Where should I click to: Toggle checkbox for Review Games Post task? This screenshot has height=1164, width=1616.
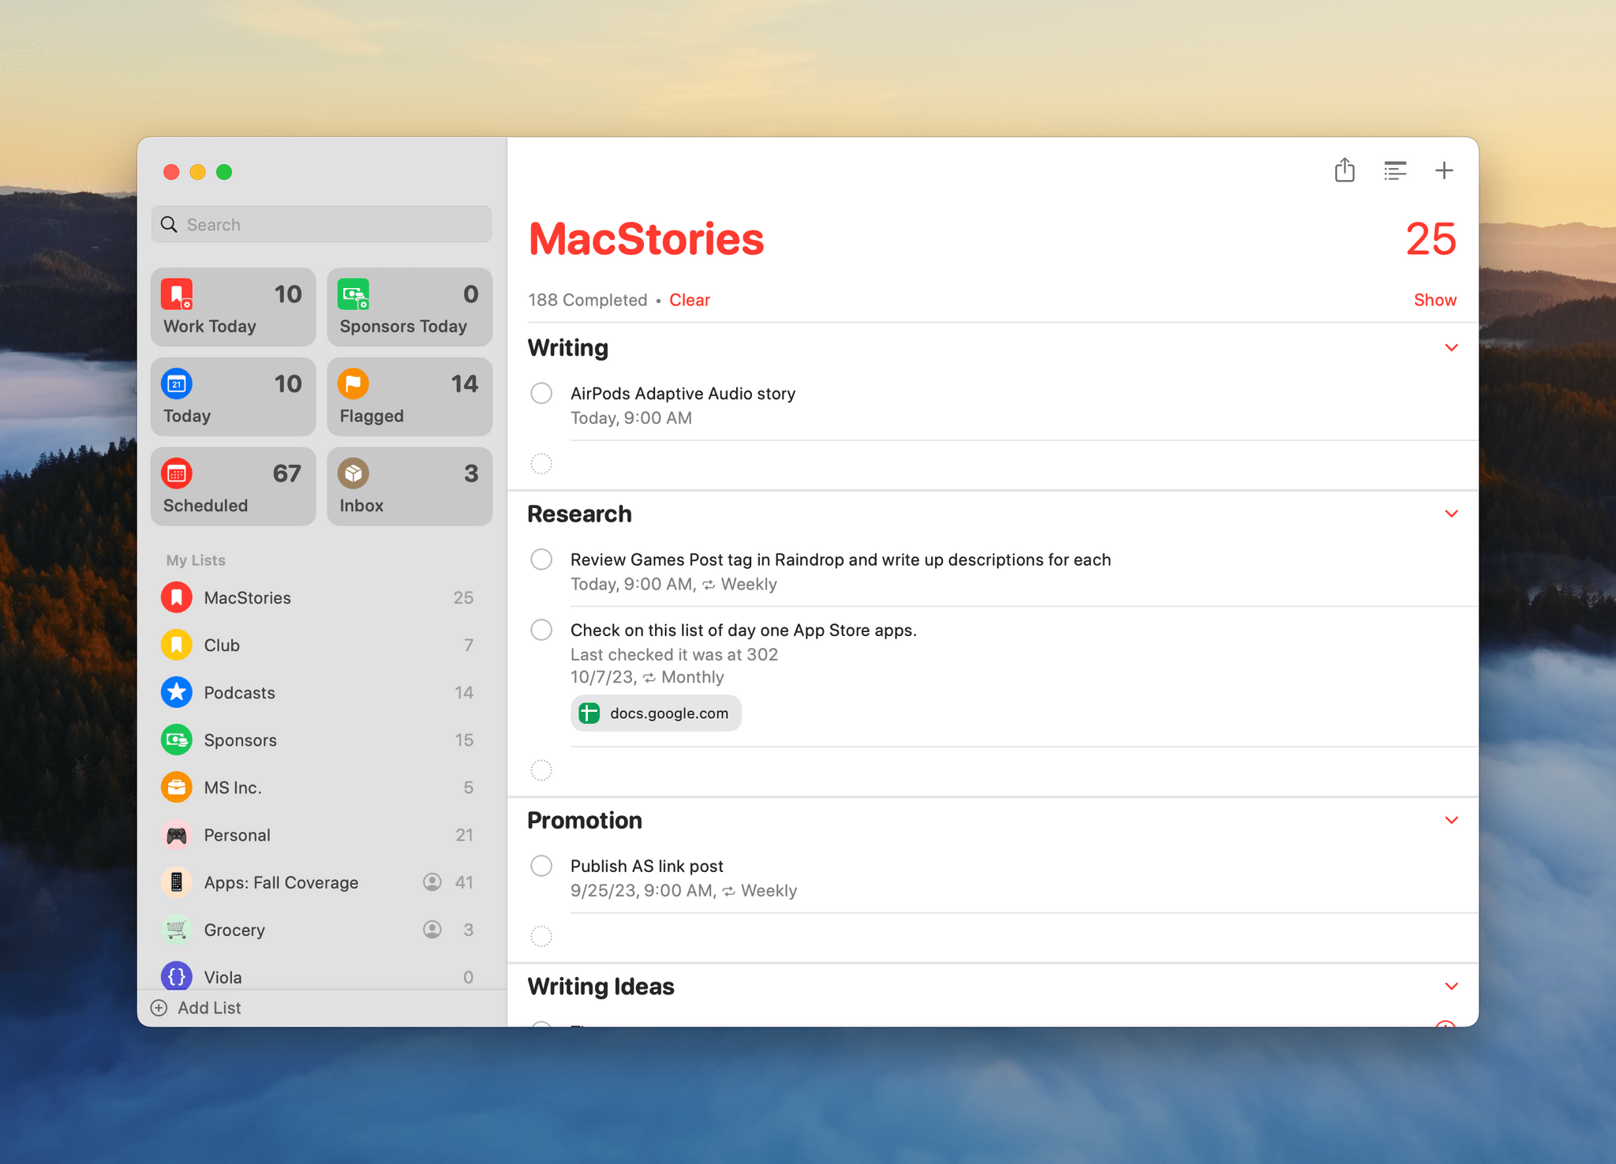point(542,560)
